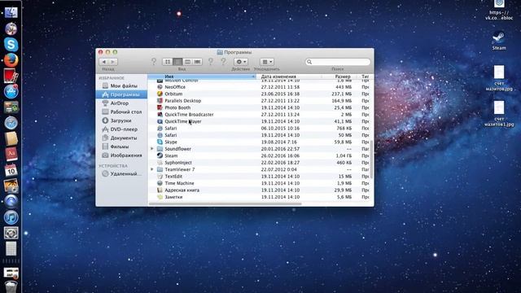Open AirDrop in the sidebar
This screenshot has width=521, height=293.
(121, 103)
